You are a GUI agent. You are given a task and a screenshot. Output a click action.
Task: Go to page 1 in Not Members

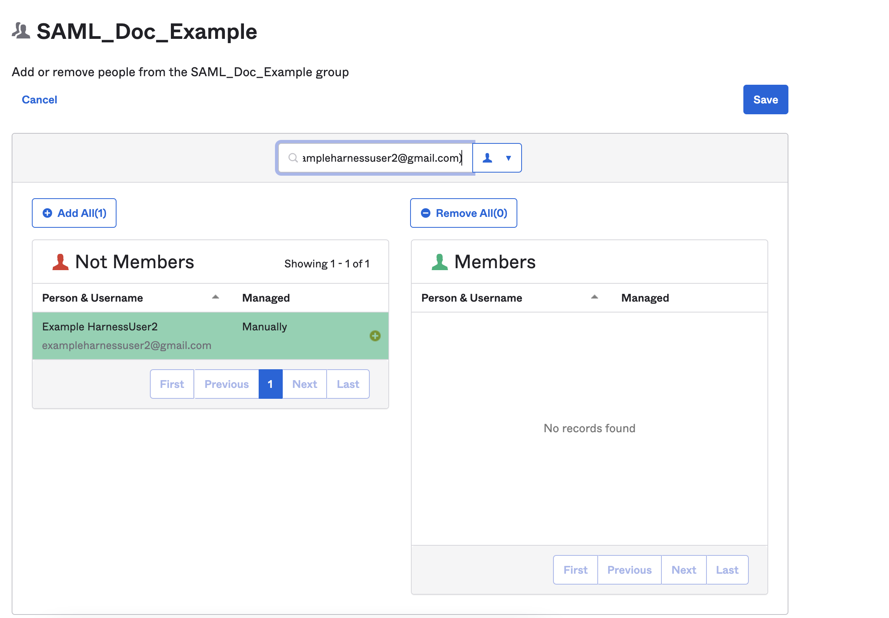pos(270,384)
